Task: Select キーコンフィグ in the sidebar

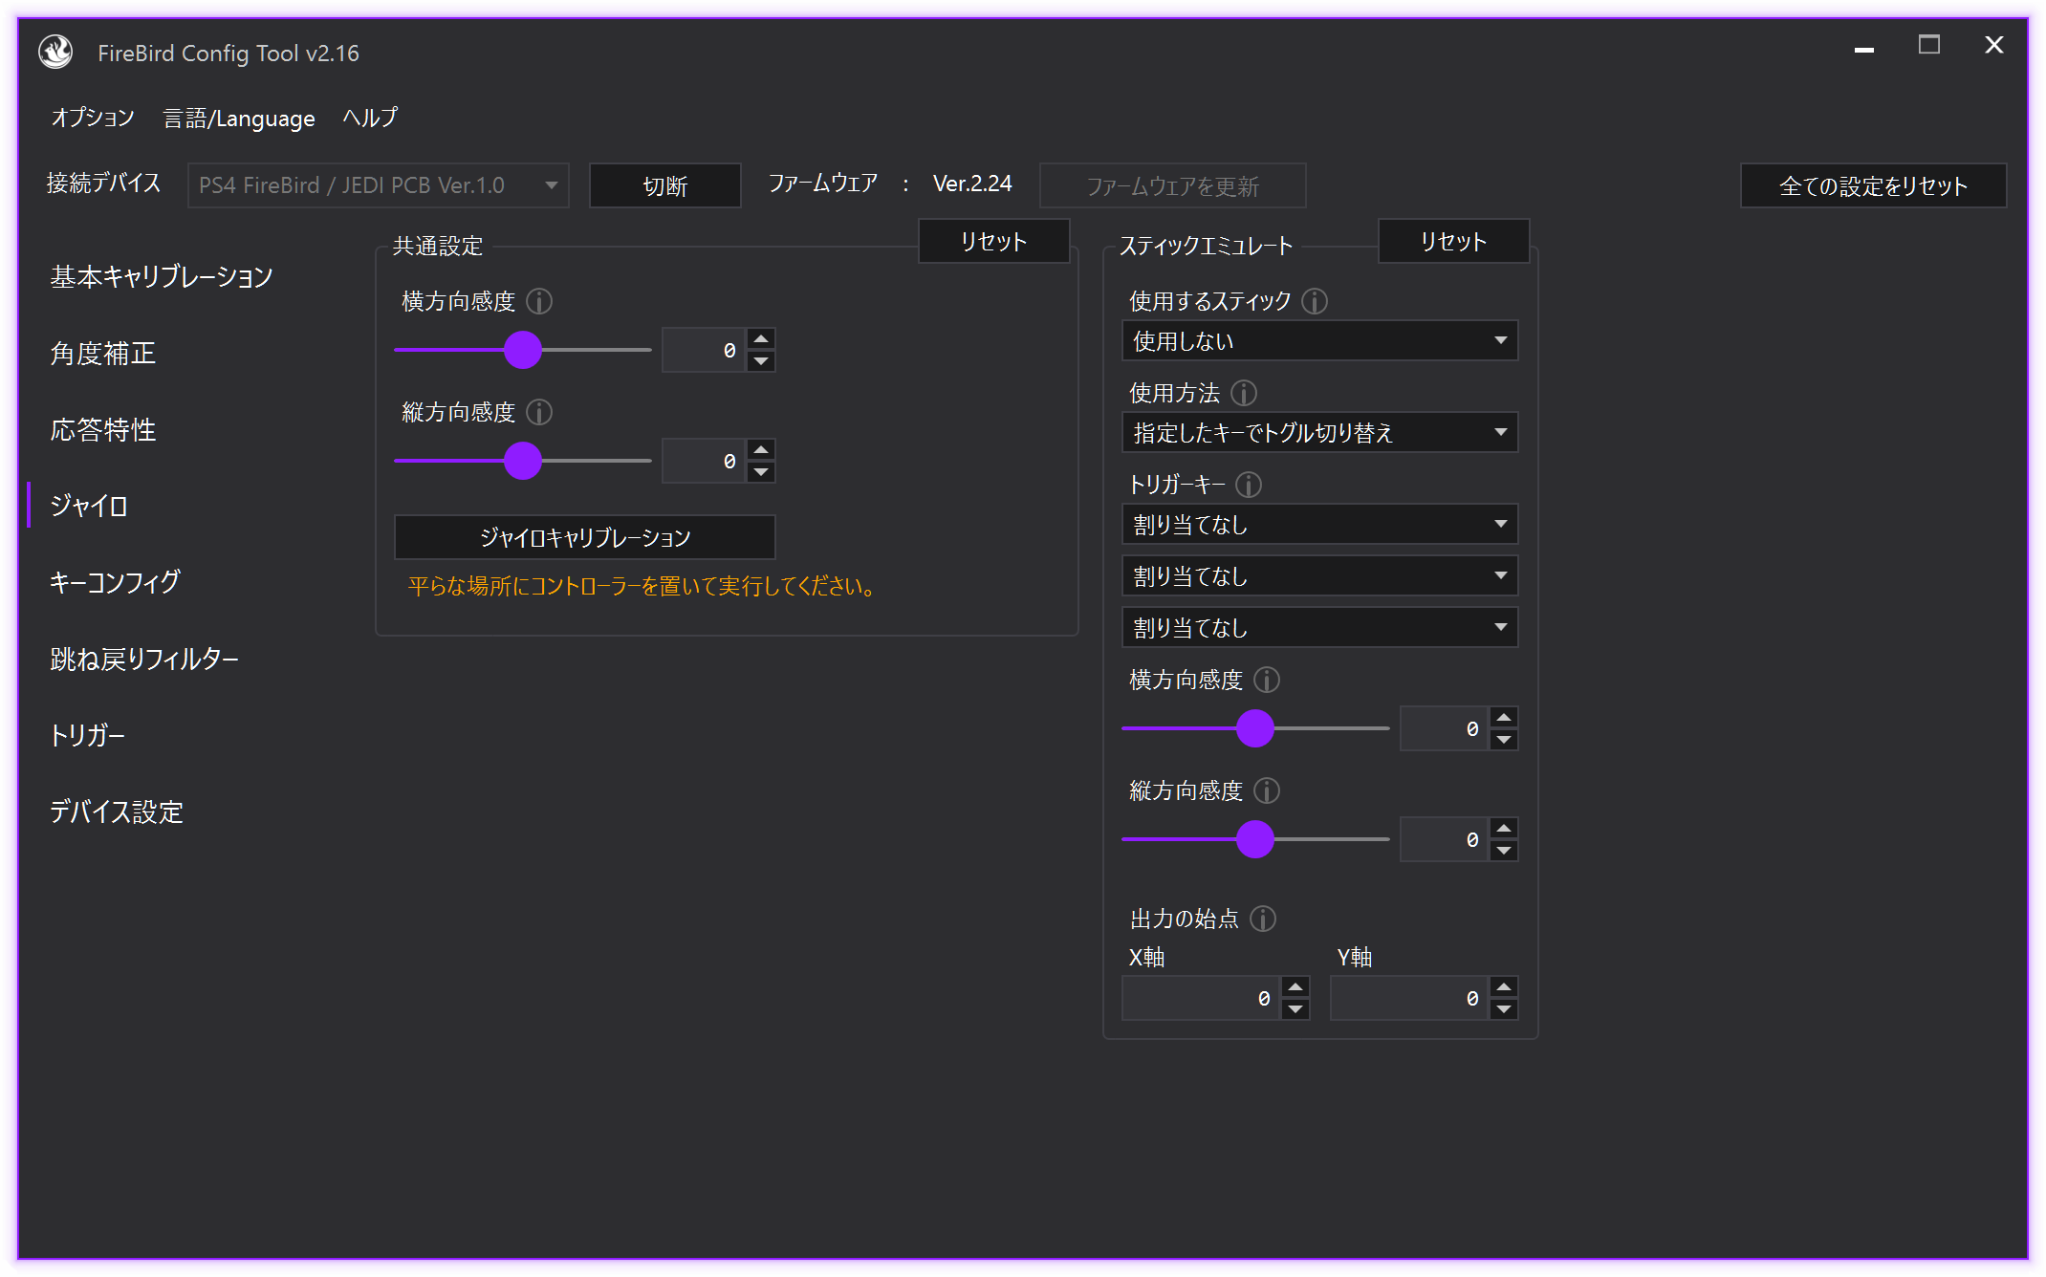Action: (115, 582)
